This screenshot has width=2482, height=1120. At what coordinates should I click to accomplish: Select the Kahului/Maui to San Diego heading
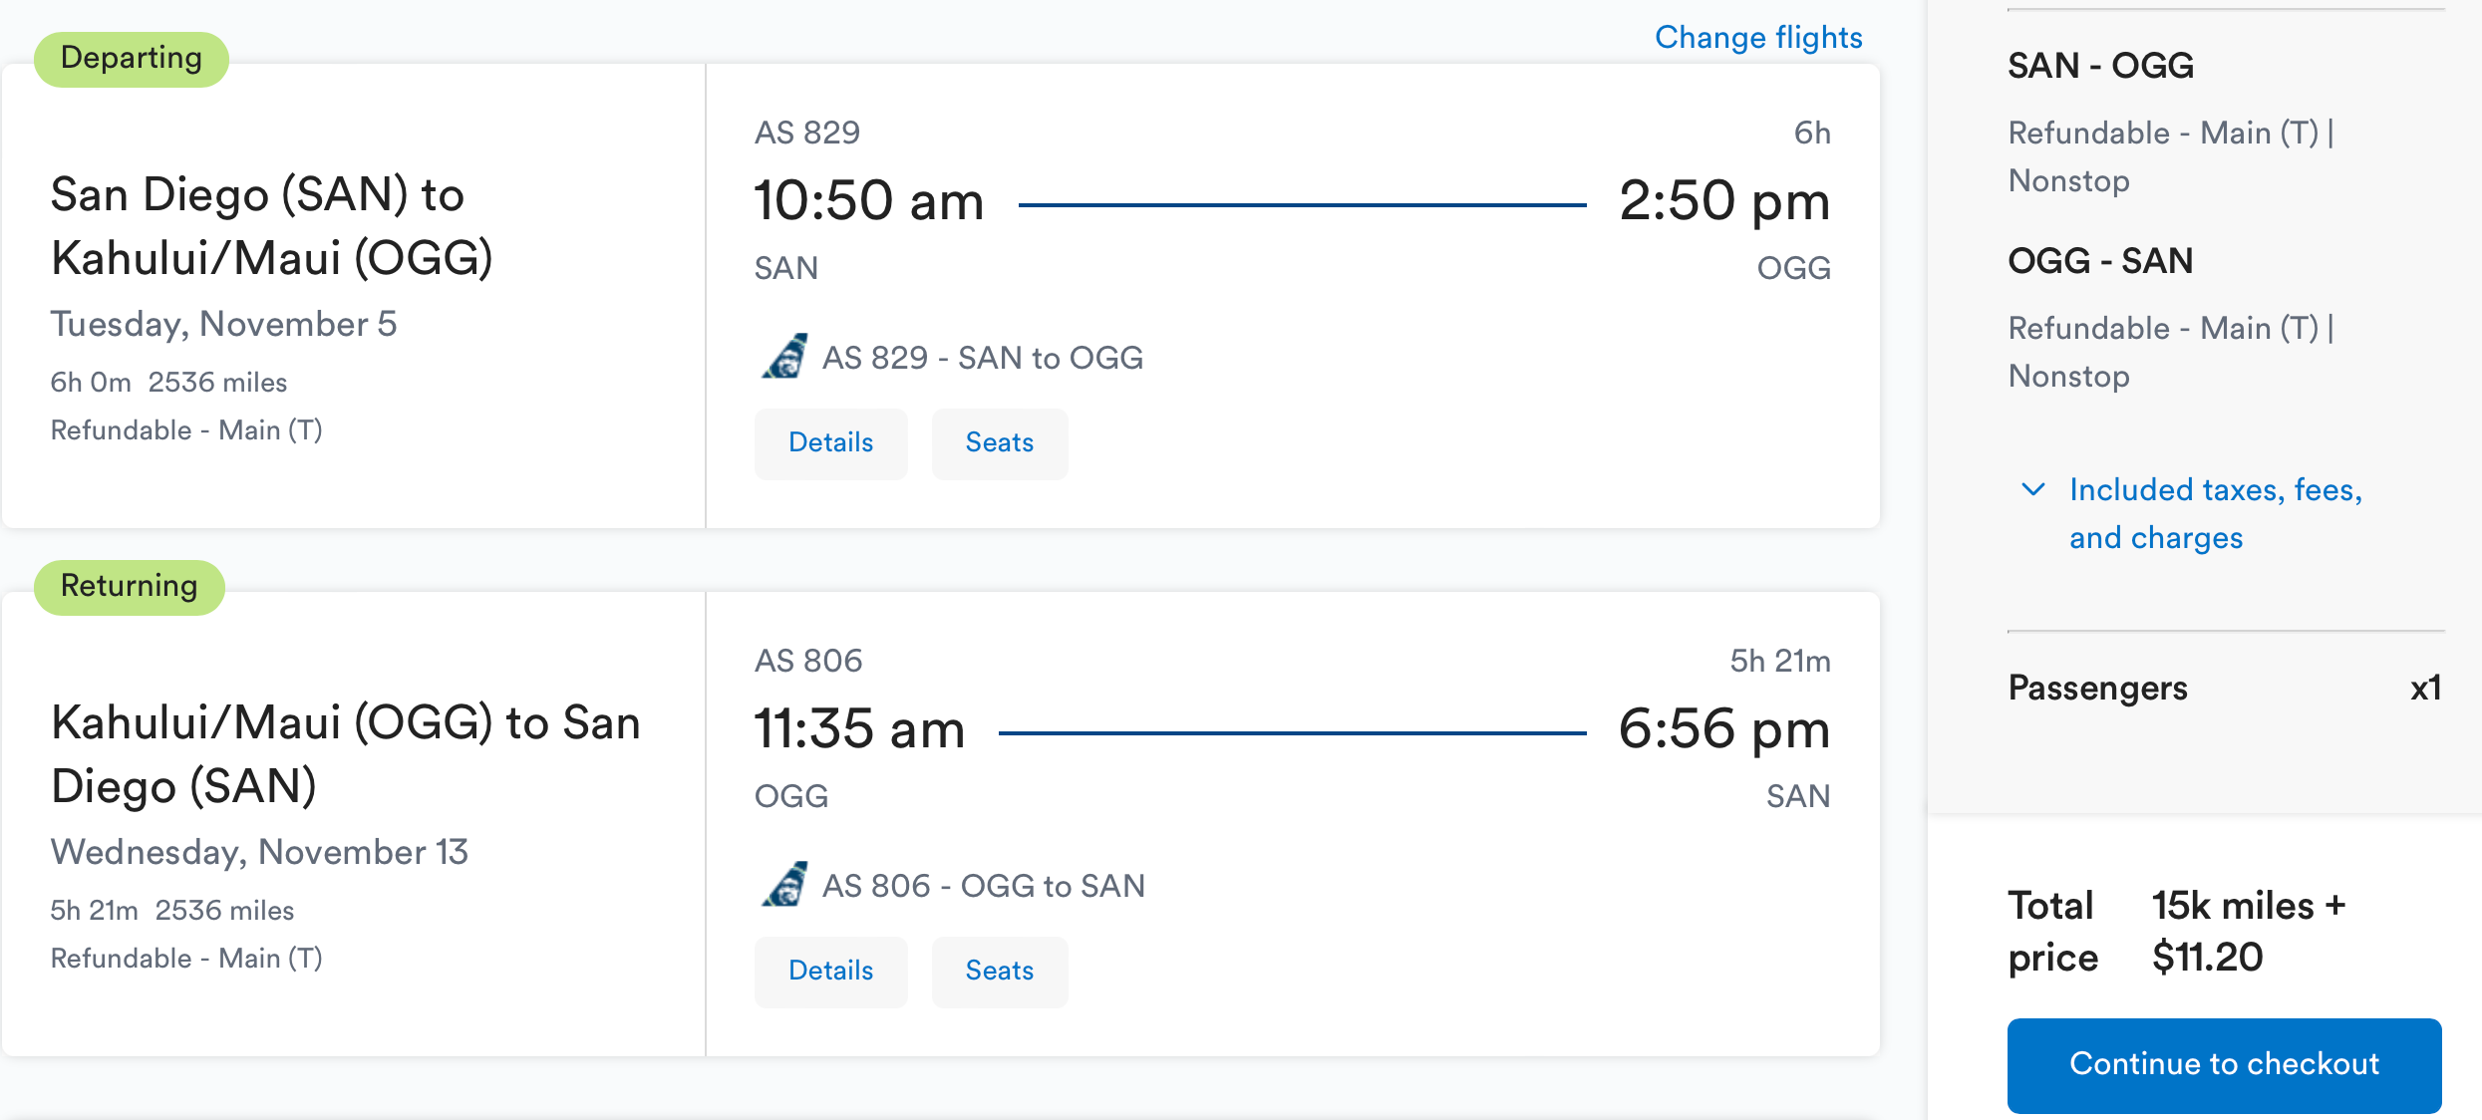pyautogui.click(x=345, y=754)
